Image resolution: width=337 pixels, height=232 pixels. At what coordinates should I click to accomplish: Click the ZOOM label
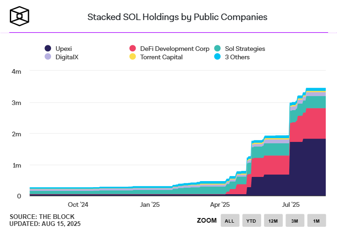207,220
